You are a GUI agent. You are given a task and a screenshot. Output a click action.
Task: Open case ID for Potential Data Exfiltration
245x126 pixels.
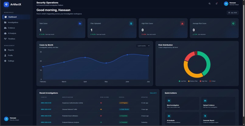(46, 116)
